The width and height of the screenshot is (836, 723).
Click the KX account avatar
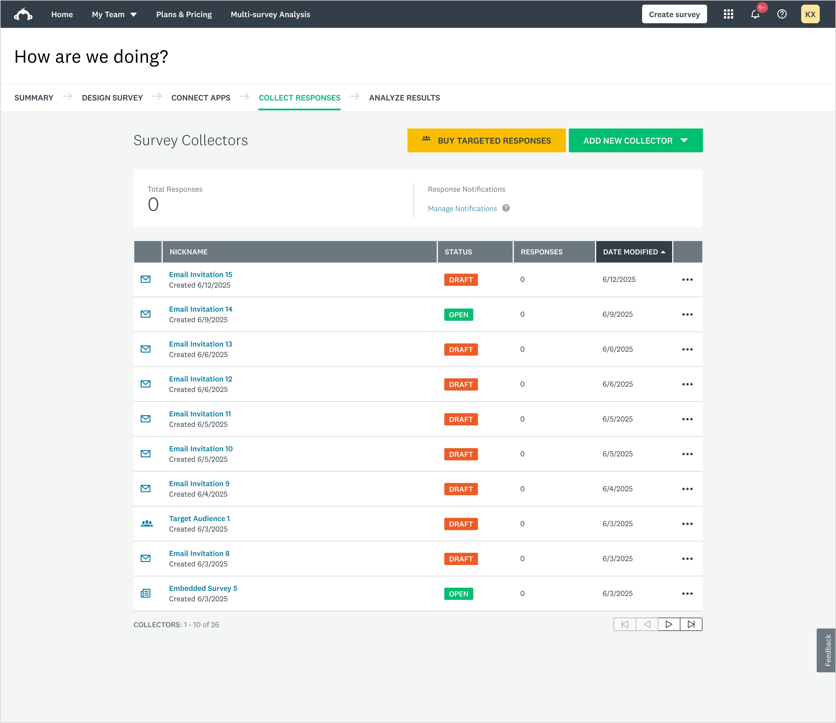coord(810,15)
